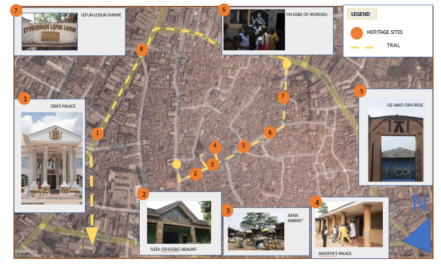The width and height of the screenshot is (441, 264).
Task: Click the yellow trail arrowhead pointing down
Action: [x=92, y=236]
